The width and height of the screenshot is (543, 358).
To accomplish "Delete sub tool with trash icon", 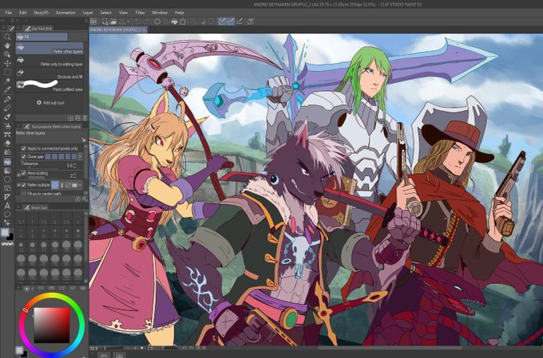I will (x=85, y=118).
